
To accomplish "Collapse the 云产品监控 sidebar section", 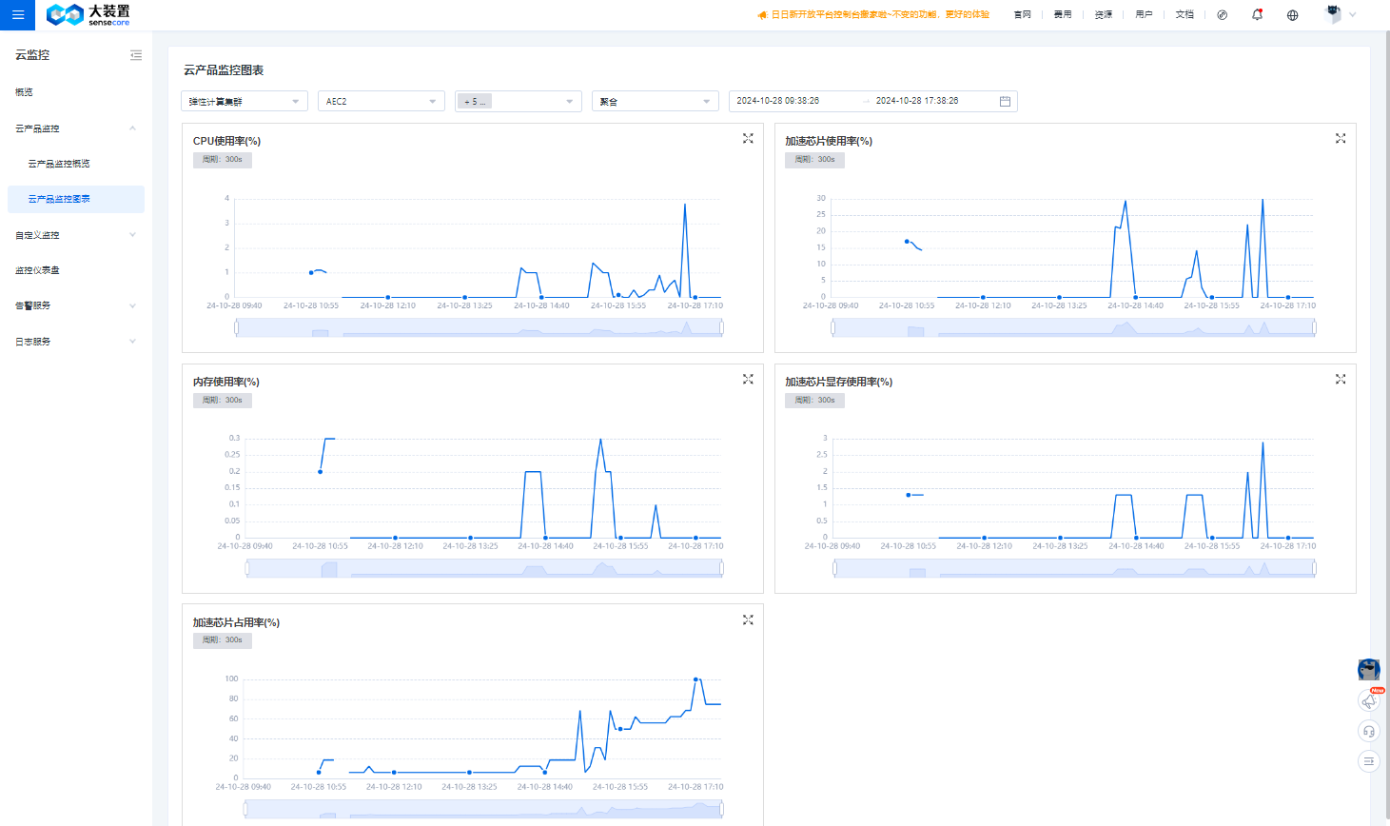I will click(x=132, y=128).
